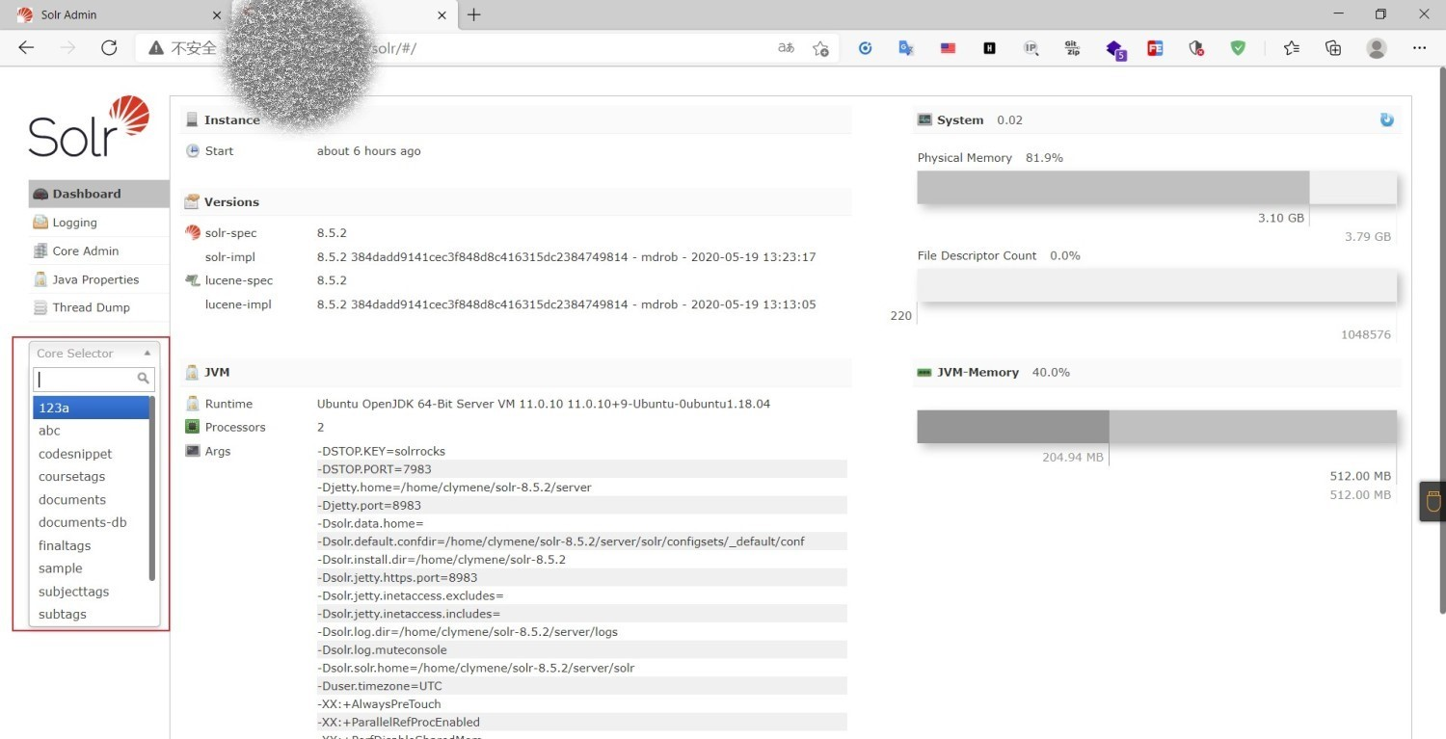The image size is (1446, 739).
Task: Click the lucene-impl version string
Action: [x=567, y=304]
